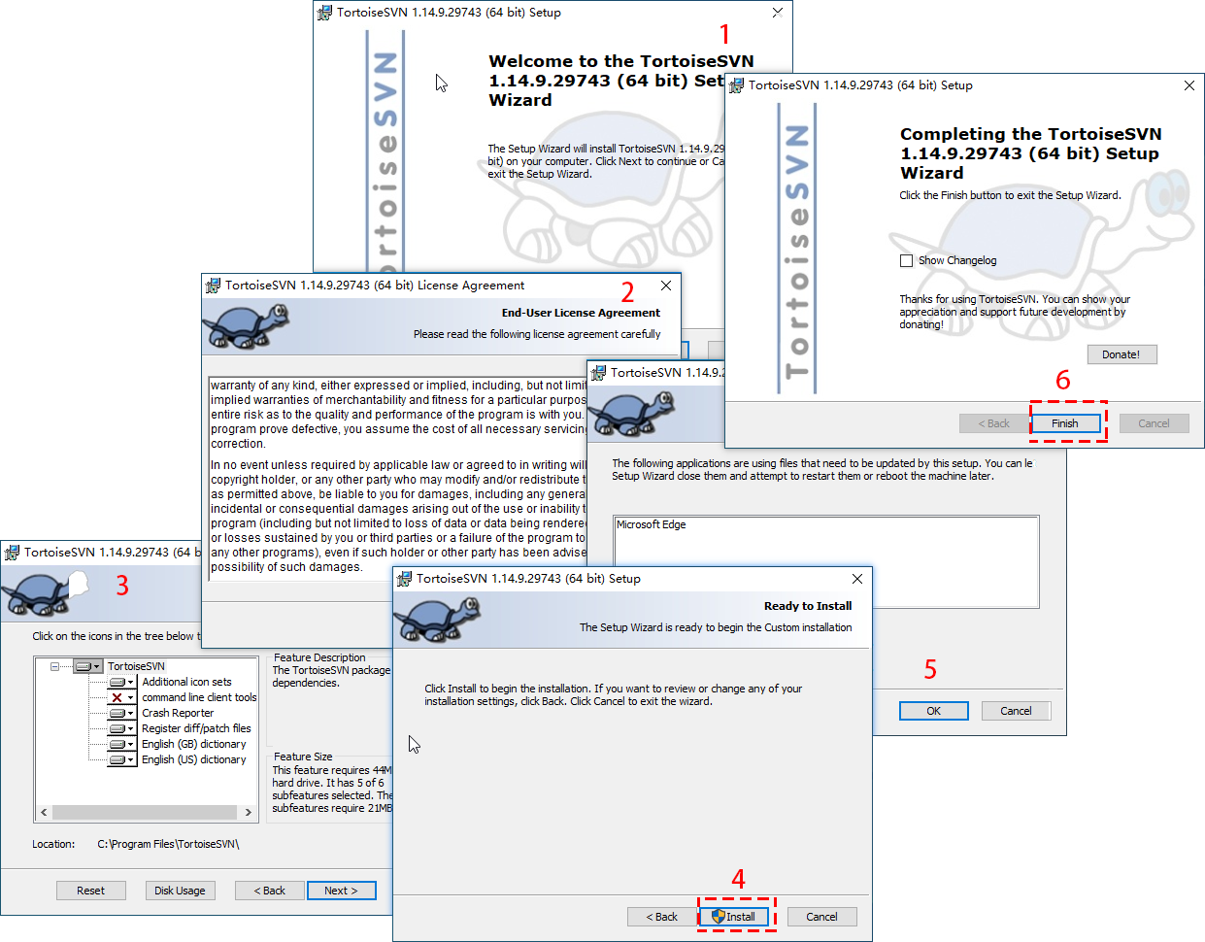Collapse the TortoiseSVN feature tree node
The height and width of the screenshot is (942, 1205).
click(x=54, y=666)
